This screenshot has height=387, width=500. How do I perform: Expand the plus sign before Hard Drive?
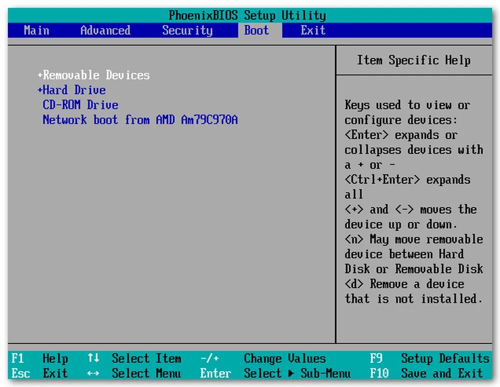[40, 90]
